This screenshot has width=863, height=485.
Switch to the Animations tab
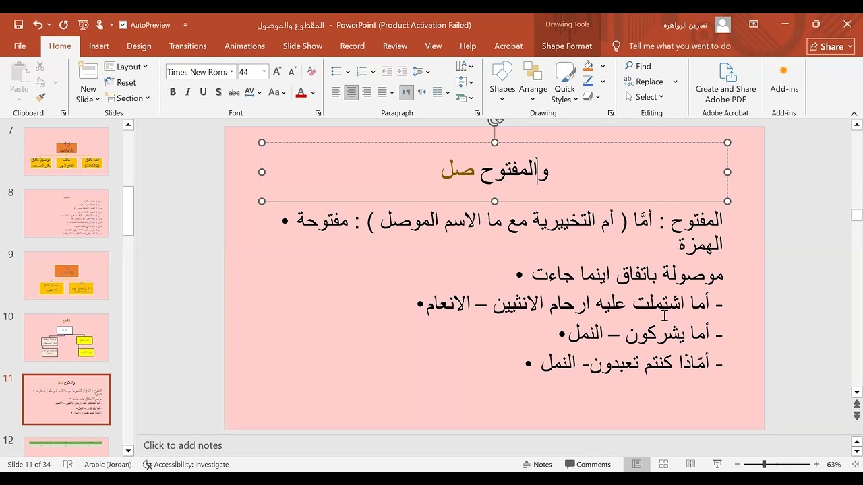click(x=245, y=46)
